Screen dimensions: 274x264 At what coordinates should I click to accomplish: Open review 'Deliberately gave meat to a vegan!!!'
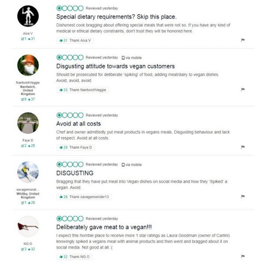point(109,227)
